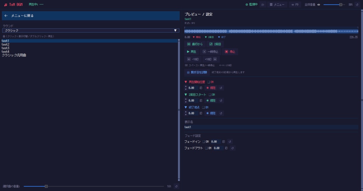This screenshot has height=191, width=363.
Task: Click the 再生開始位置 value stepper arrows
Action: click(186, 88)
